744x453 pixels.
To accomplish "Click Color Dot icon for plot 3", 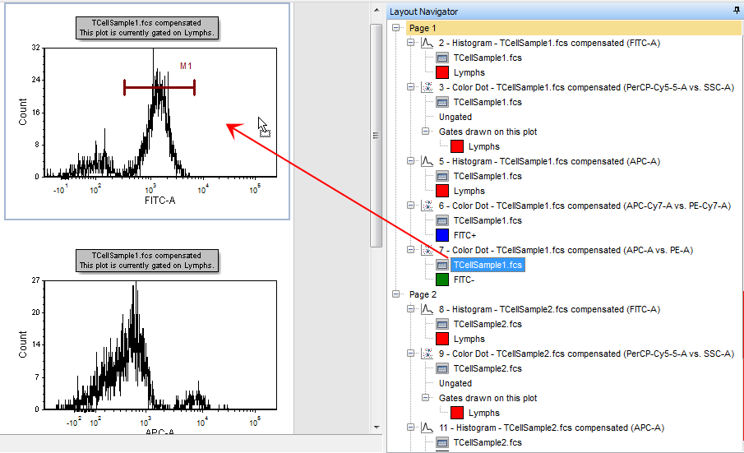I will pyautogui.click(x=427, y=87).
